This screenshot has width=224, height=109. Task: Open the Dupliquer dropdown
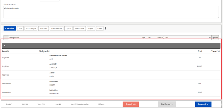(x=167, y=104)
